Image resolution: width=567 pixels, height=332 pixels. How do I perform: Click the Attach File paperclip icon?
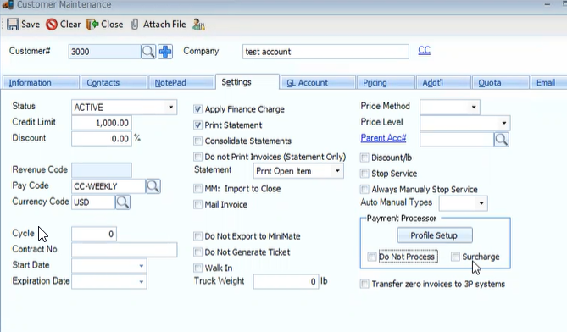click(x=135, y=25)
